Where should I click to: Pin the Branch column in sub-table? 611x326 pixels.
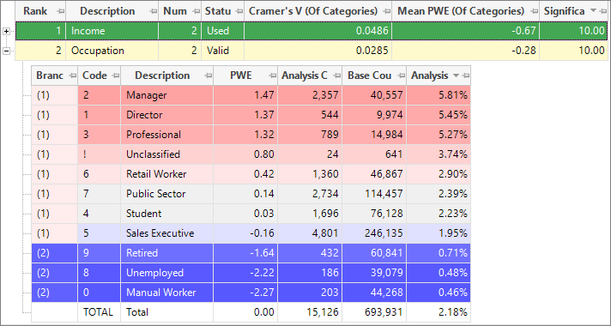pos(72,75)
